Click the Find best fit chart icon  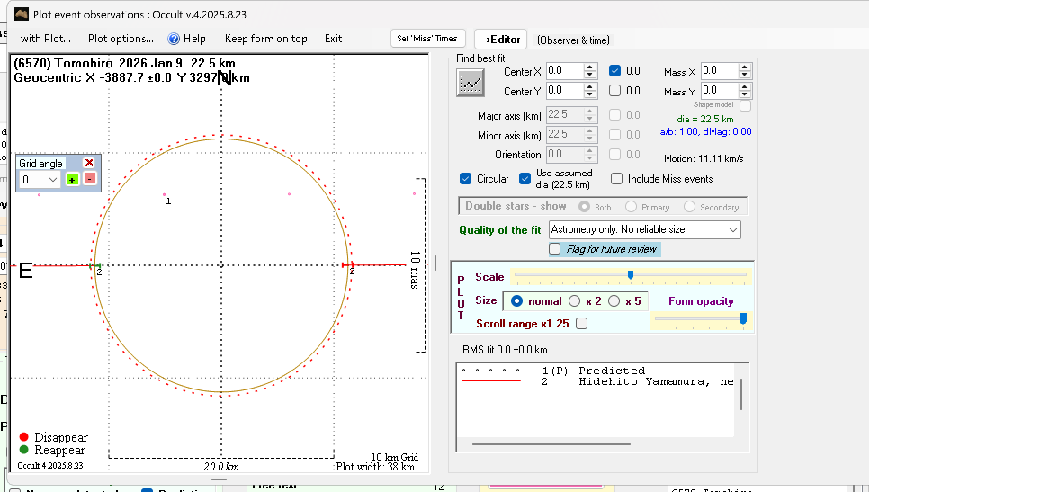click(x=470, y=83)
